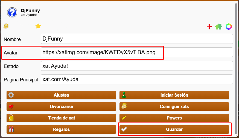This screenshot has width=239, height=138.
Task: Click the gift box Regalos icon
Action: (x=11, y=129)
